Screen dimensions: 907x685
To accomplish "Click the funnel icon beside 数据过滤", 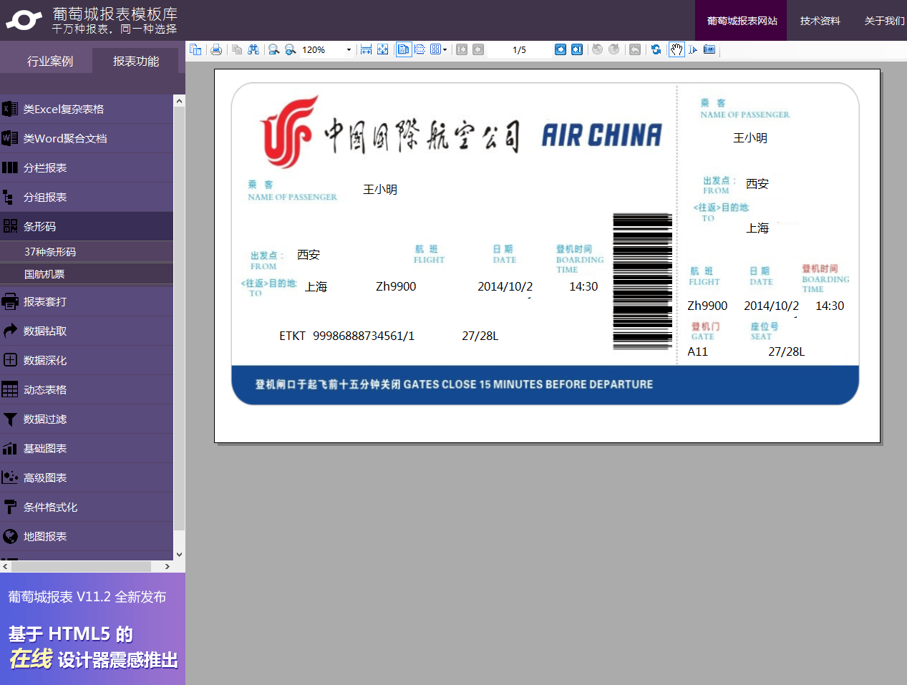I will point(10,419).
